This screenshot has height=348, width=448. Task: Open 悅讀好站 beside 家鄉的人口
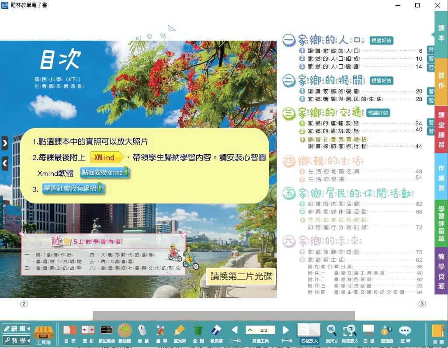[x=381, y=41]
